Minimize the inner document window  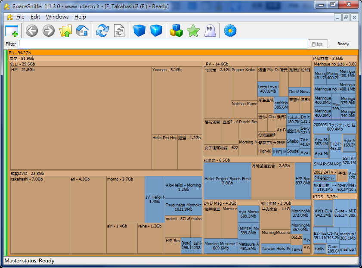pos(337,17)
